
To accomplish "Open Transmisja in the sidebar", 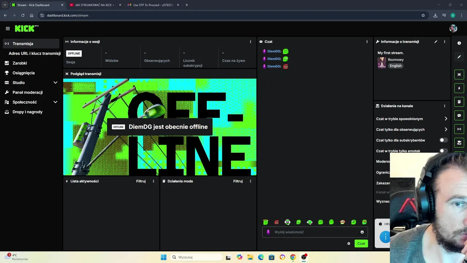I will point(31,43).
